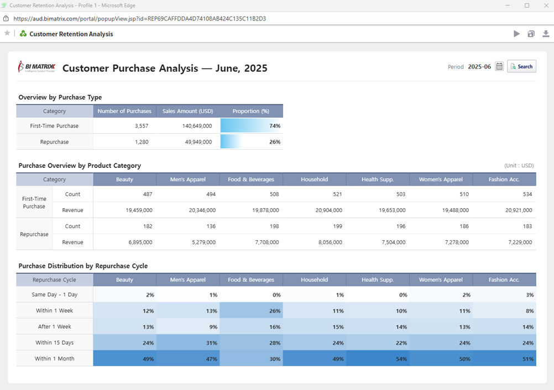Click the Repurchase Cycle header cell

pyautogui.click(x=54, y=280)
